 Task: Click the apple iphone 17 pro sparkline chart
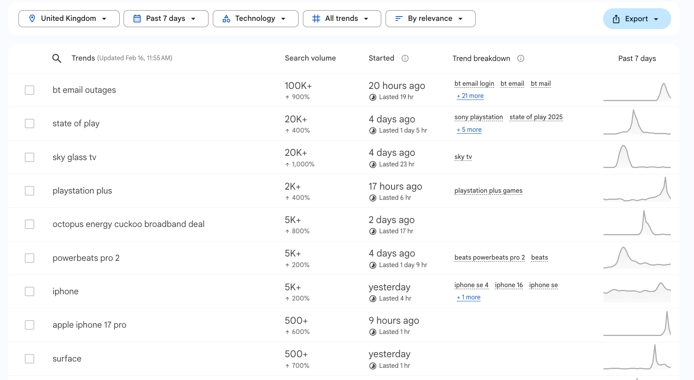pos(637,323)
